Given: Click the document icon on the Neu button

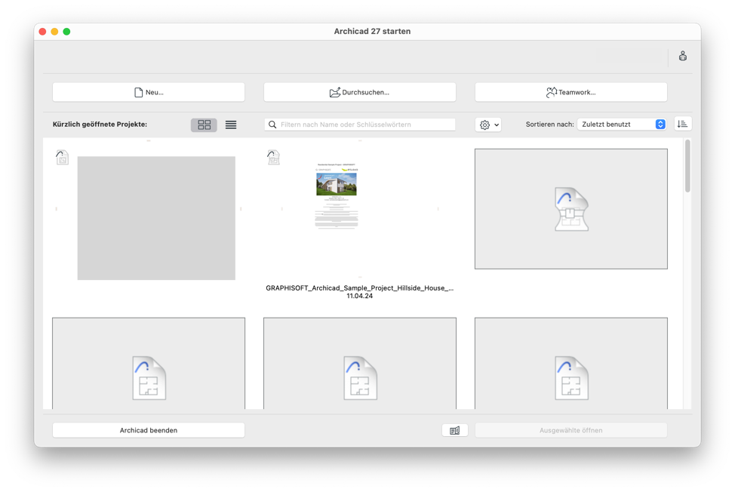Looking at the screenshot, I should point(138,92).
